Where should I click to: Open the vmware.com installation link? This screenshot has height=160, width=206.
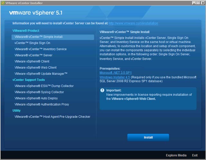point(133,23)
